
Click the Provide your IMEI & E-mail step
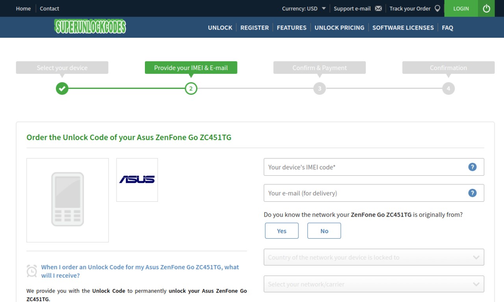191,68
